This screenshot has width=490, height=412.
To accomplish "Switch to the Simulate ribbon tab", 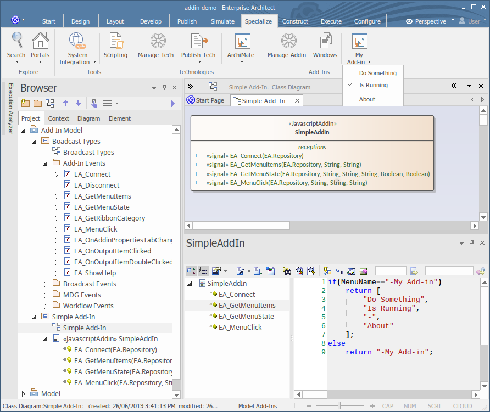I will [222, 21].
